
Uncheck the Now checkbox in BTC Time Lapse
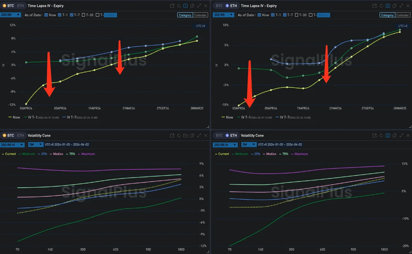click(46, 15)
